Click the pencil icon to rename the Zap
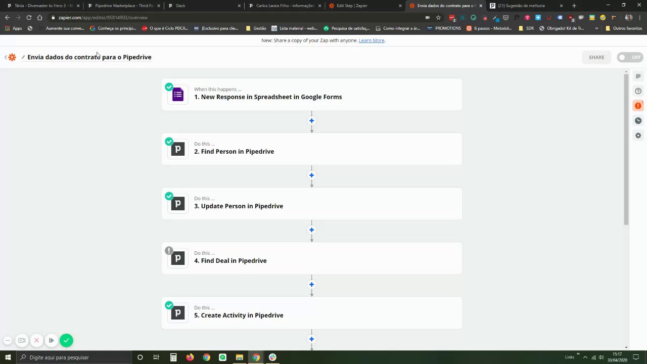This screenshot has width=647, height=364. 23,57
